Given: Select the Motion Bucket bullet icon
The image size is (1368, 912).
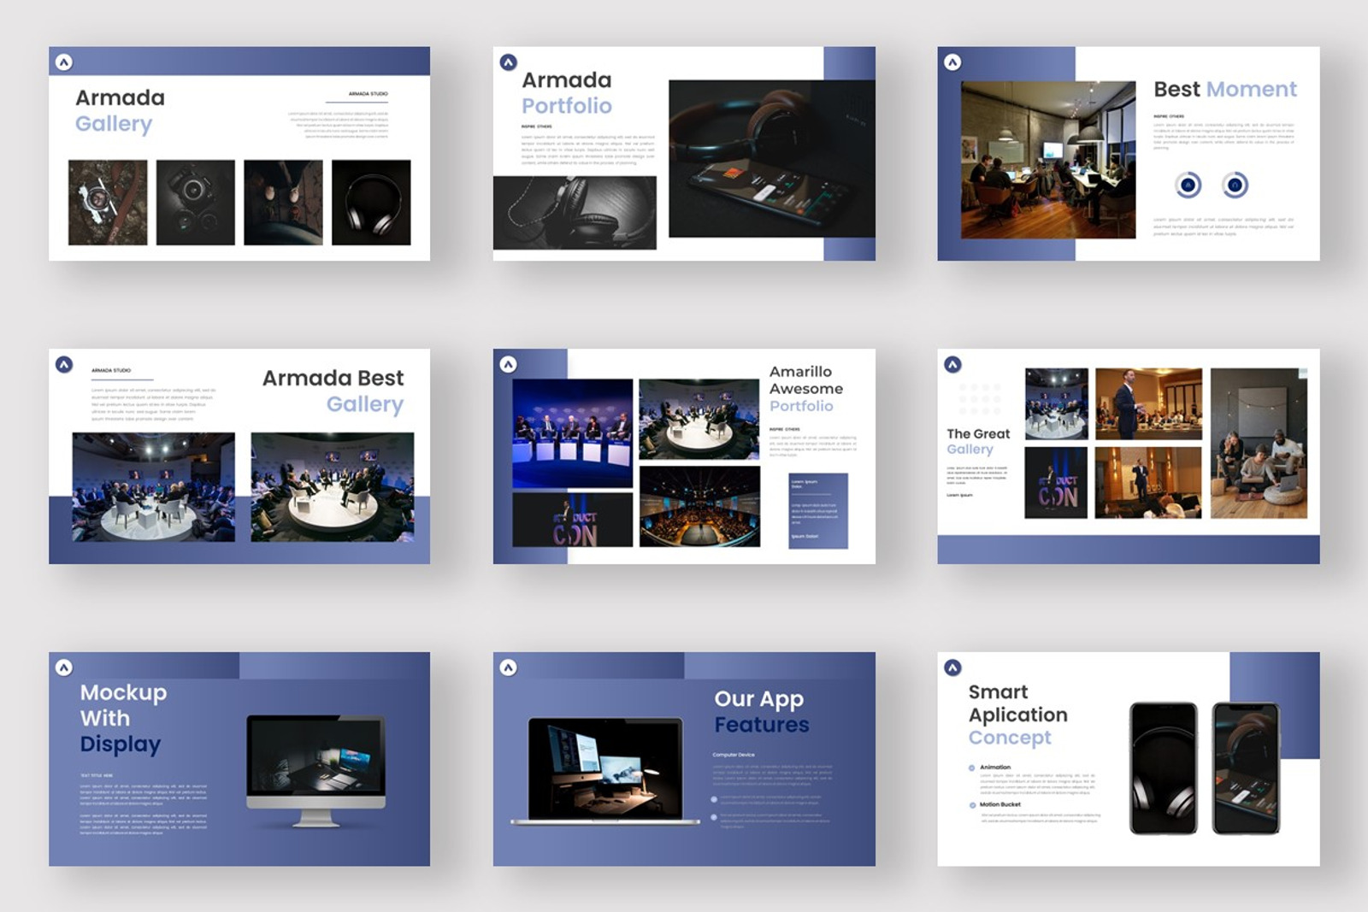Looking at the screenshot, I should (x=970, y=803).
